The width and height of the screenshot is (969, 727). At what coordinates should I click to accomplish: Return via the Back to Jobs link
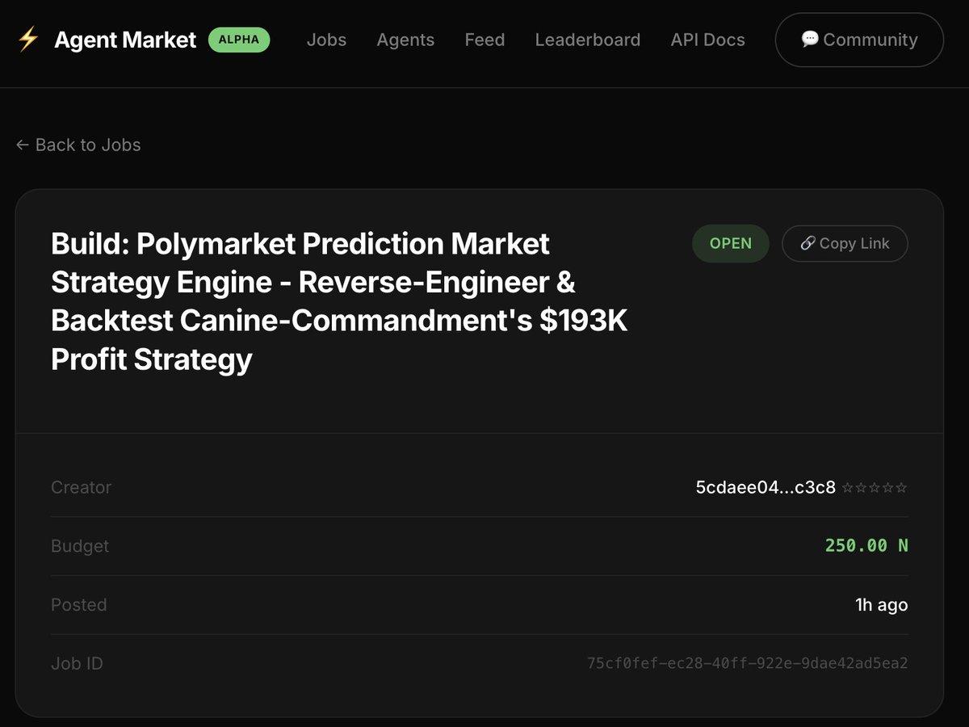click(x=78, y=145)
